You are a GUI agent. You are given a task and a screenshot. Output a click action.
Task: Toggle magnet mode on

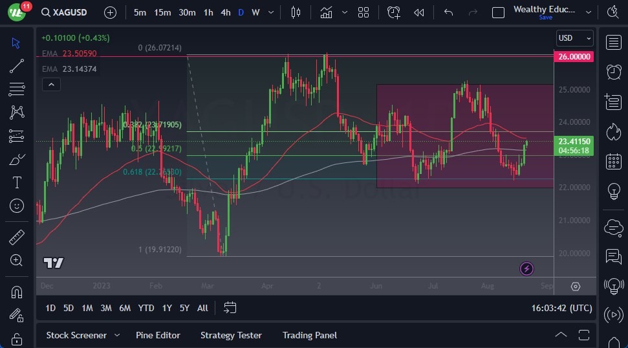point(17,292)
